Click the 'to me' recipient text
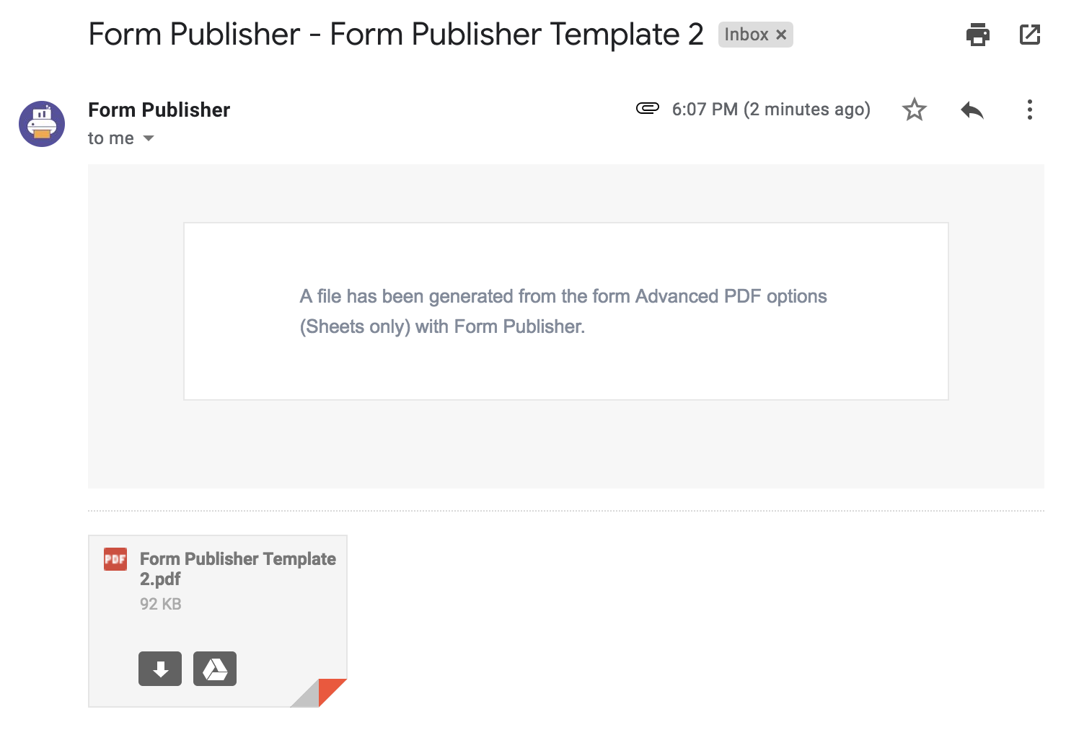 click(x=111, y=138)
